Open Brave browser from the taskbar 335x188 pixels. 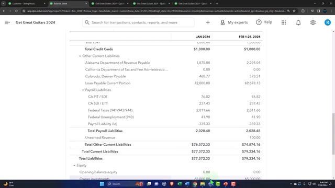(x=172, y=184)
